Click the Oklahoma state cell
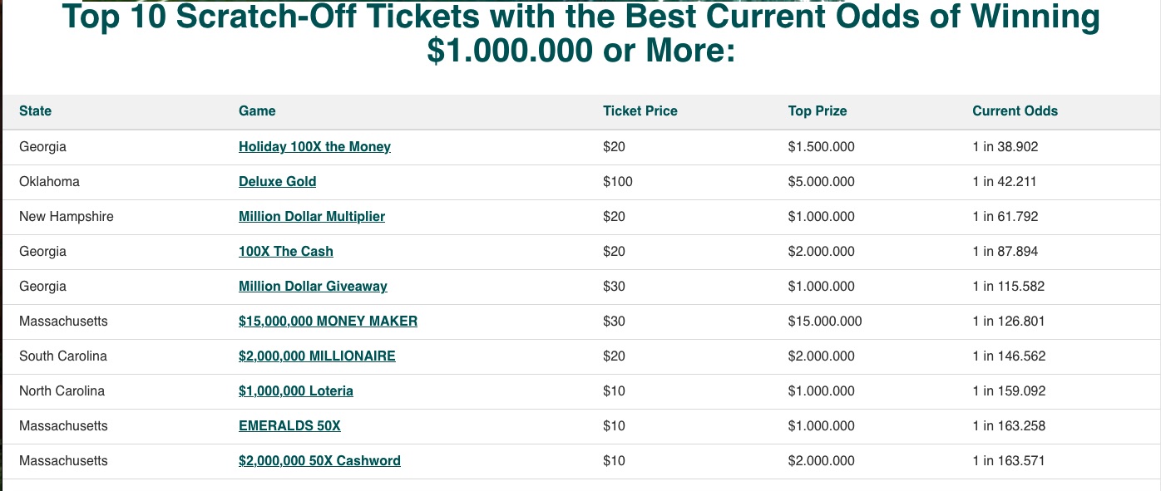The image size is (1161, 491). tap(49, 182)
